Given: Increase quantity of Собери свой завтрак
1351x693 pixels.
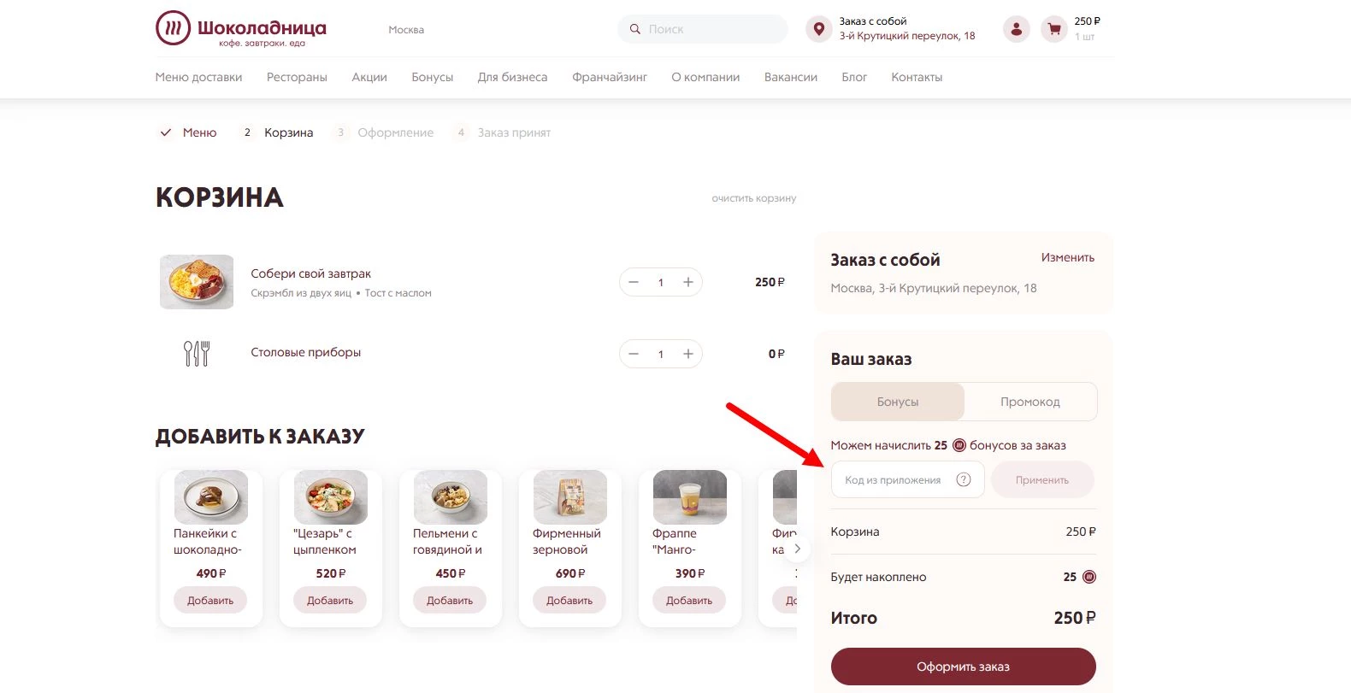Looking at the screenshot, I should (687, 282).
